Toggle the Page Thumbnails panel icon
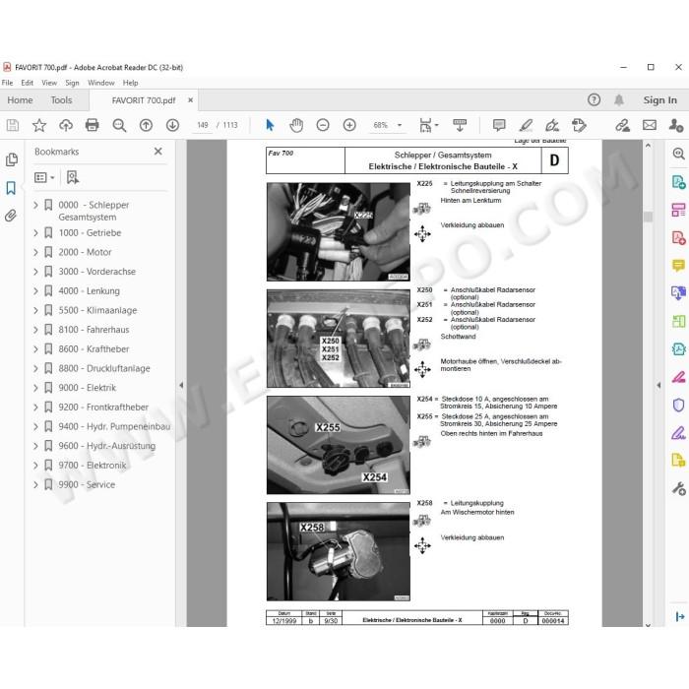Image resolution: width=689 pixels, height=689 pixels. point(11,159)
